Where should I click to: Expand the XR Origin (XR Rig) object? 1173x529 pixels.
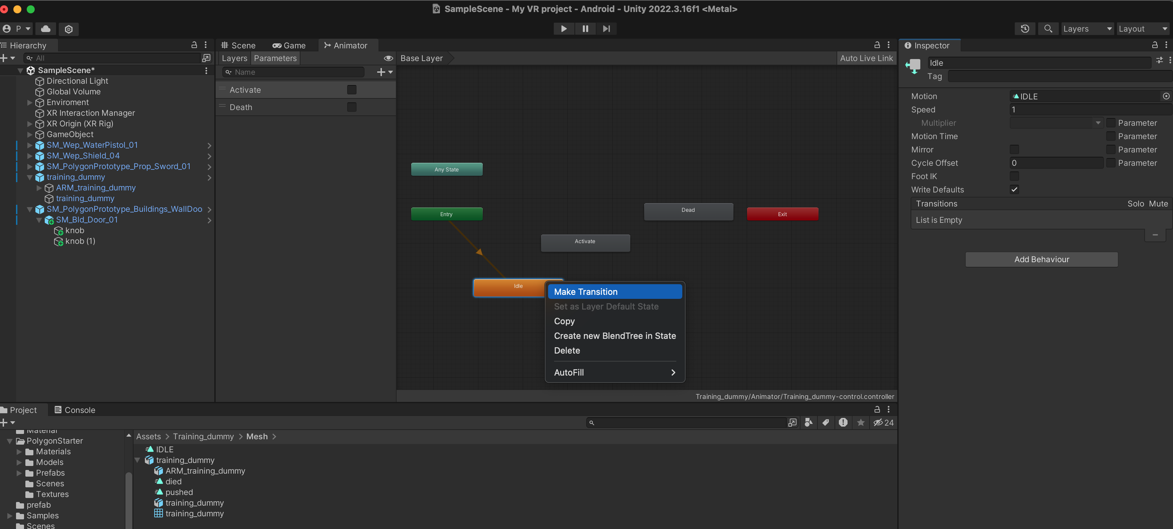30,124
